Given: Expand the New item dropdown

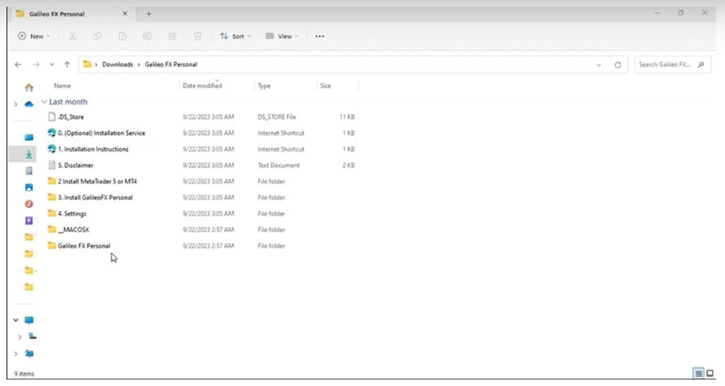Looking at the screenshot, I should (33, 36).
